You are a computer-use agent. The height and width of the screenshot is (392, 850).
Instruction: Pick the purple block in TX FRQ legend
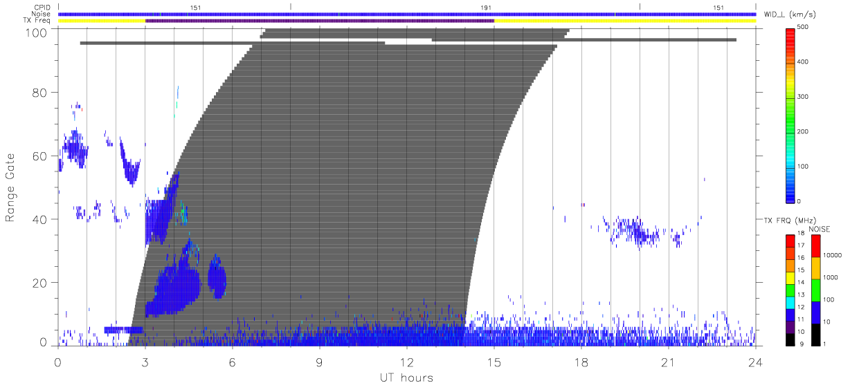790,326
